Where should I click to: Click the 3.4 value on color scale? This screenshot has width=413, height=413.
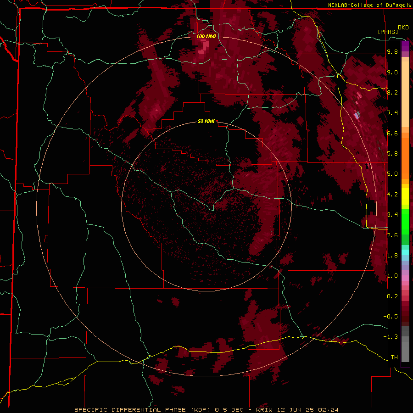tap(392, 215)
